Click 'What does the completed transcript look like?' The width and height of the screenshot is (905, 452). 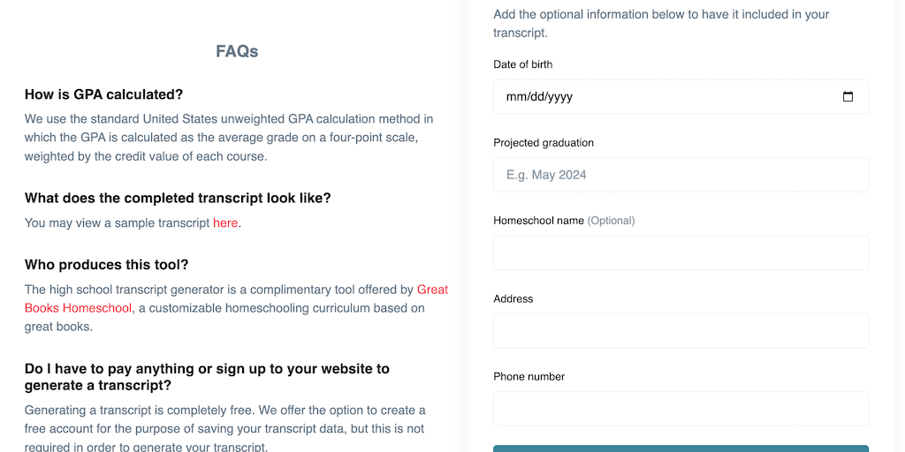pyautogui.click(x=178, y=198)
